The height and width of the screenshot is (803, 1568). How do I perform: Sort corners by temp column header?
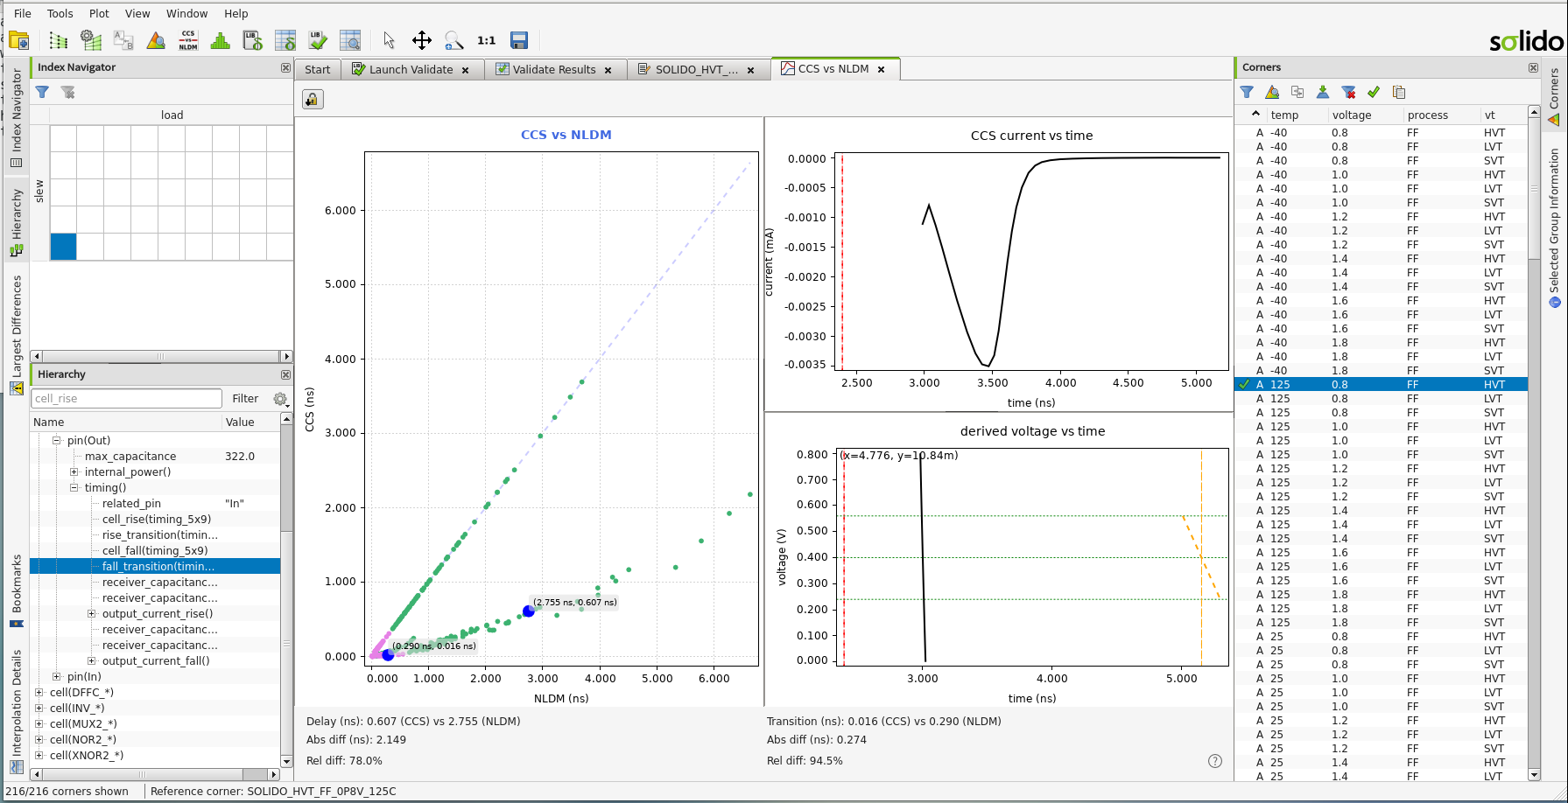pos(1284,115)
